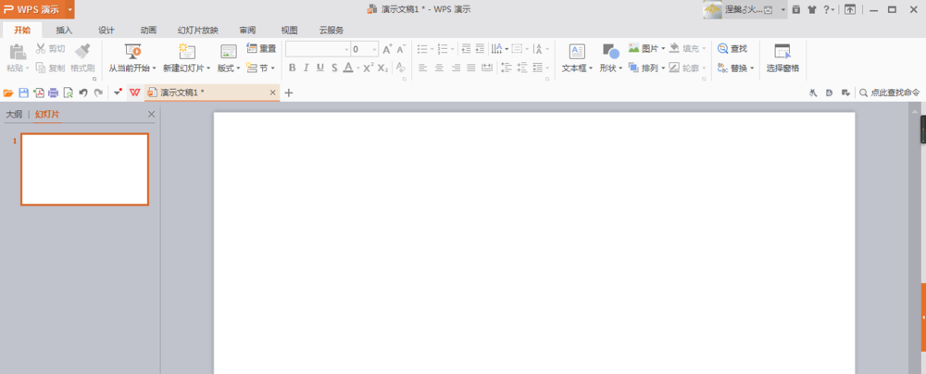The width and height of the screenshot is (926, 374).
Task: Decrease font size with A- icon
Action: click(x=402, y=49)
